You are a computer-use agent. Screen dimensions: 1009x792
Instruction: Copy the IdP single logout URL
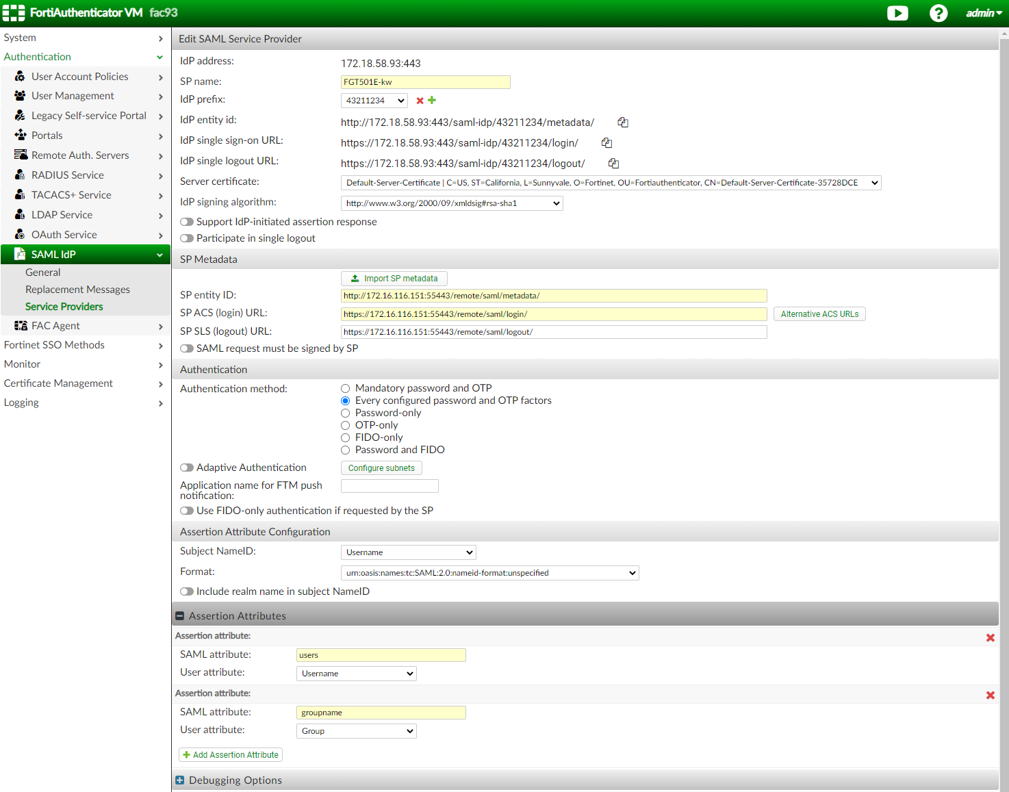pyautogui.click(x=613, y=163)
